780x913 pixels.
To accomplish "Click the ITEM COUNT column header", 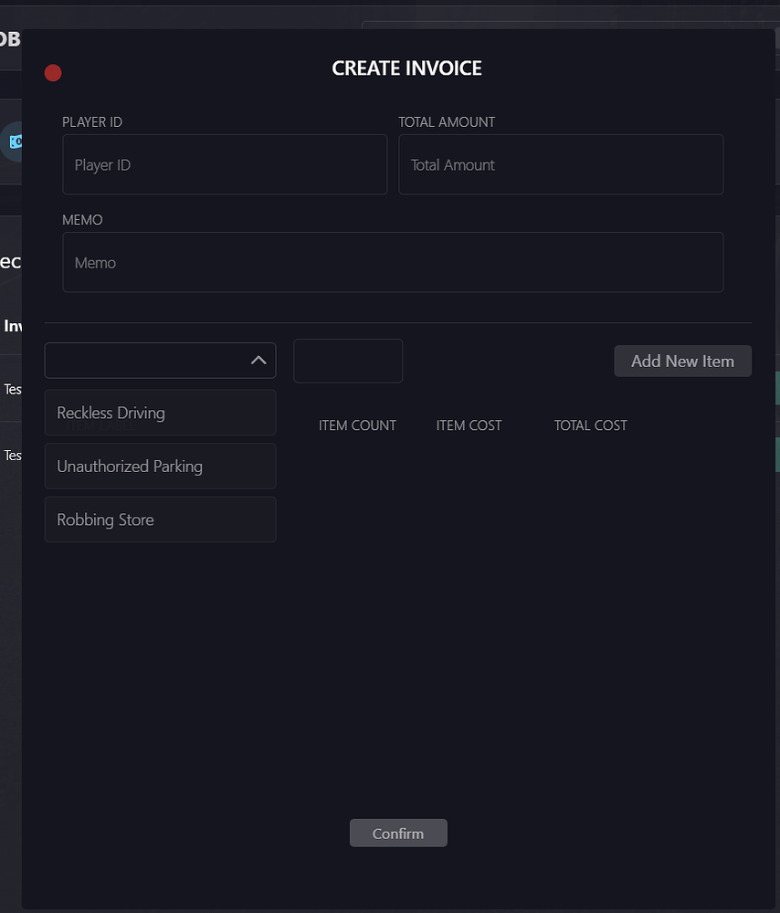I will pyautogui.click(x=357, y=425).
